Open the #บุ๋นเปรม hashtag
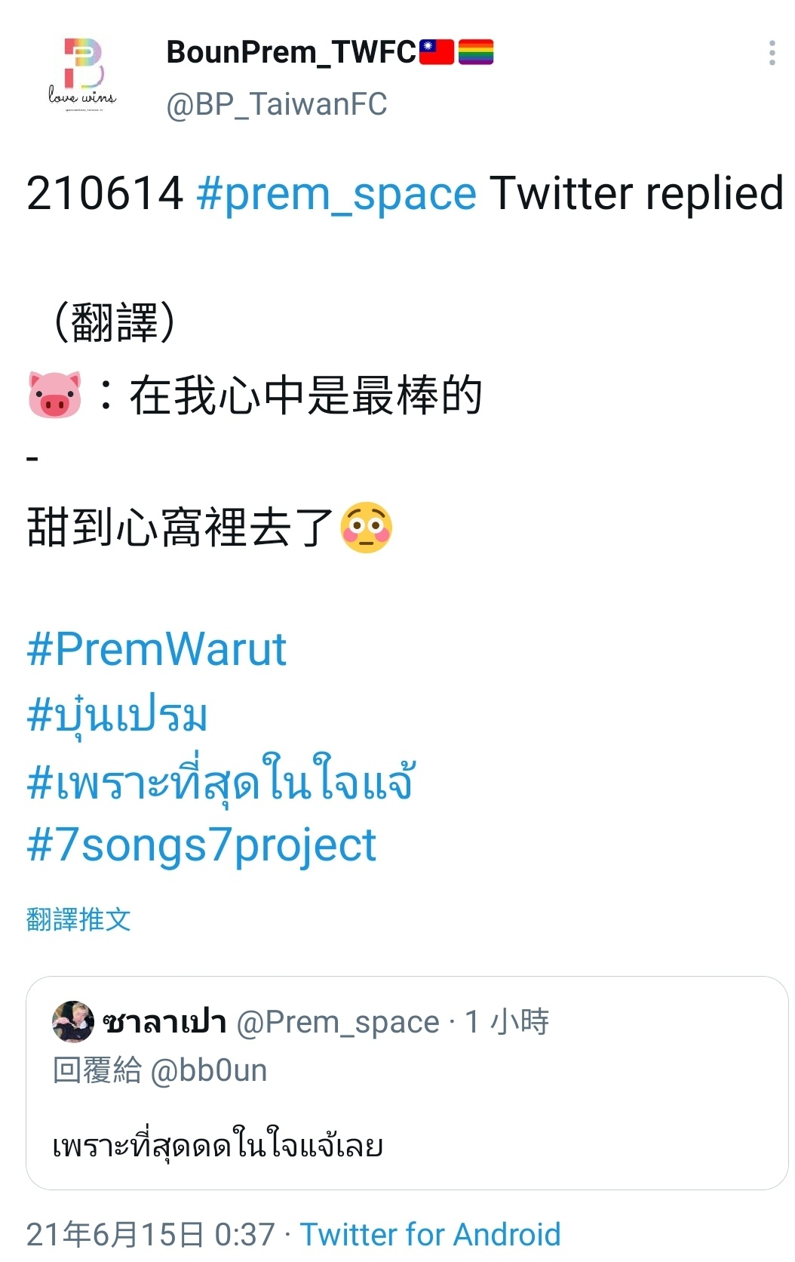795x1262 pixels. tap(117, 715)
